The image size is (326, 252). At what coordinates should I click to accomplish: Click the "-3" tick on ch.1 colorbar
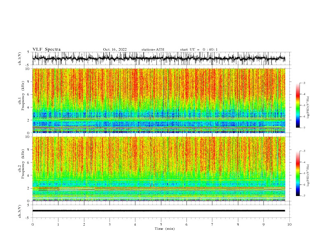(x=303, y=83)
